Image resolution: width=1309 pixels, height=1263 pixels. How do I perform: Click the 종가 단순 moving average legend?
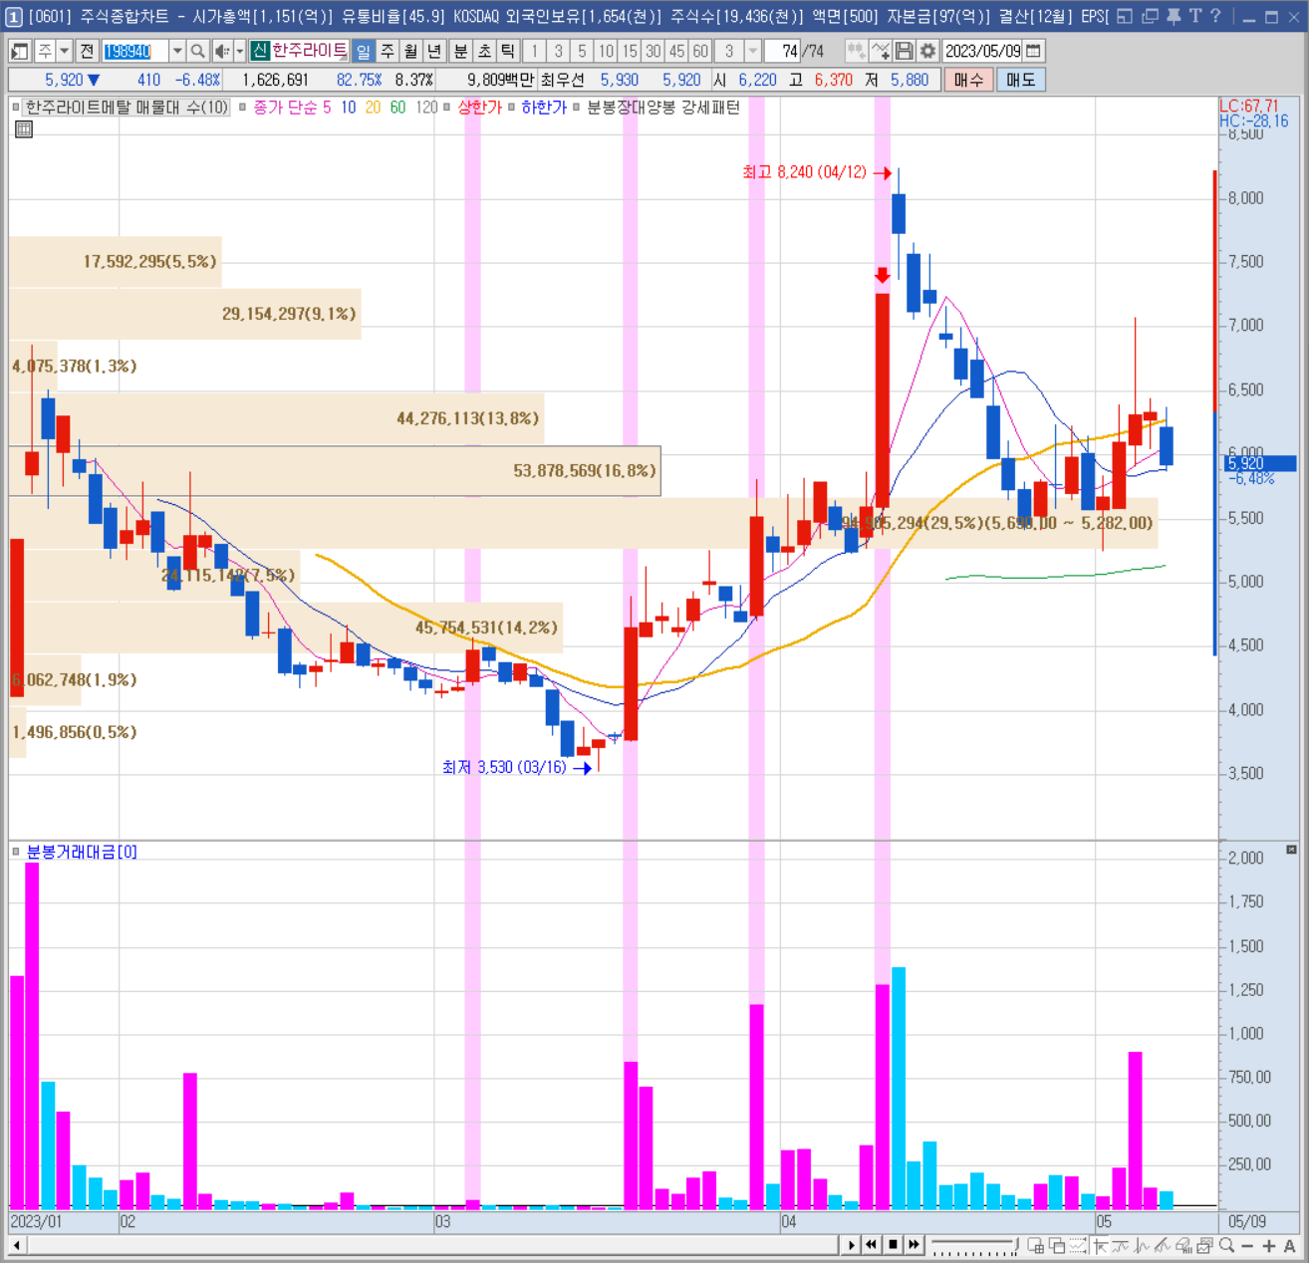tap(285, 108)
